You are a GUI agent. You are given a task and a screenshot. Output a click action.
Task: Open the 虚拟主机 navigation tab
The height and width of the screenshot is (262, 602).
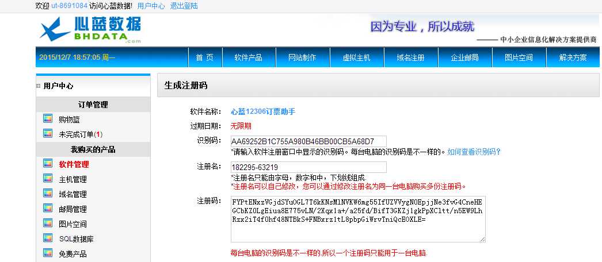[357, 57]
